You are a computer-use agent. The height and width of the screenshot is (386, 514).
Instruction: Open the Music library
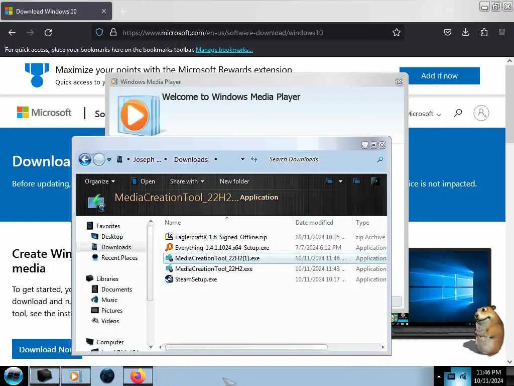(109, 300)
